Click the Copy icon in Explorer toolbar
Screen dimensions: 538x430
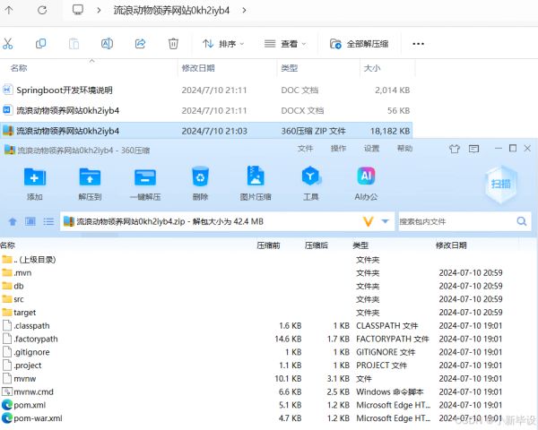click(x=41, y=44)
